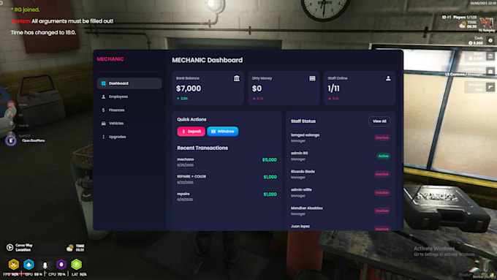Click the 1/11 staff online value
The image size is (497, 280).
333,88
